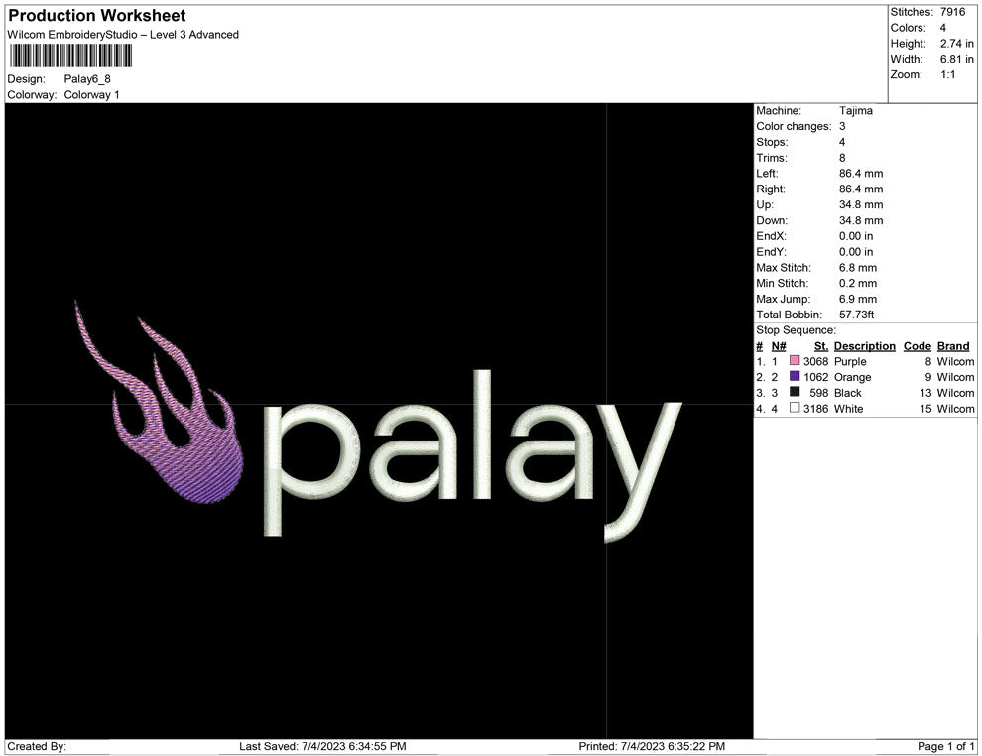Click the Trims value '8'
Viewport: 982px width, 756px height.
pos(842,157)
